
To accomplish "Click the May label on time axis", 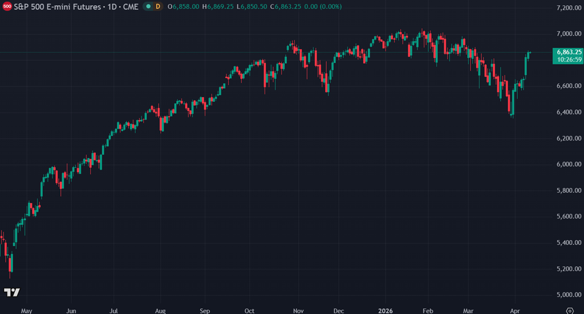I will pyautogui.click(x=27, y=311).
